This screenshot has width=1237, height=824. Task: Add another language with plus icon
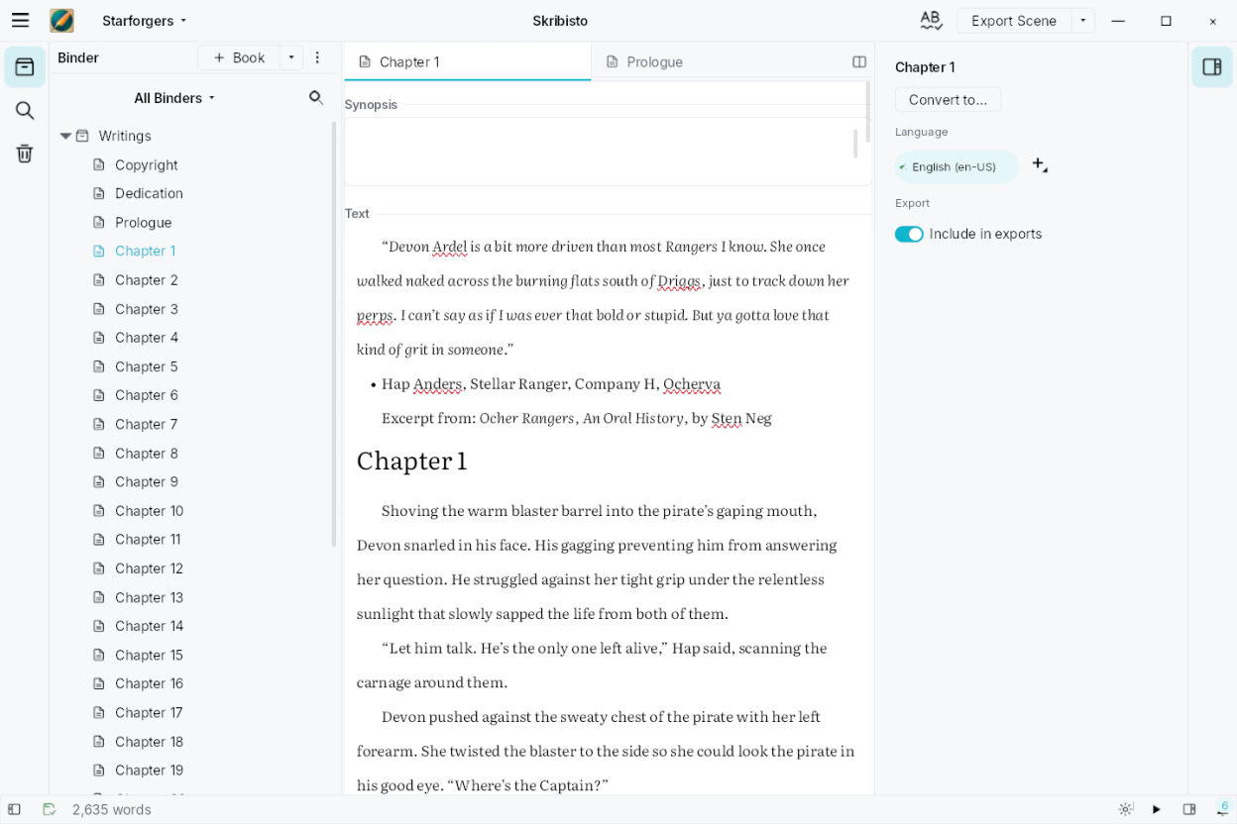click(x=1040, y=165)
